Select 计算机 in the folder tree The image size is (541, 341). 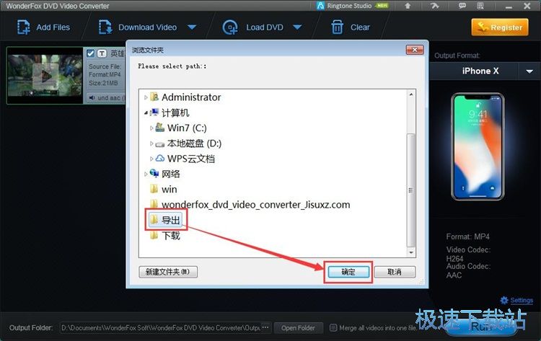click(x=175, y=112)
